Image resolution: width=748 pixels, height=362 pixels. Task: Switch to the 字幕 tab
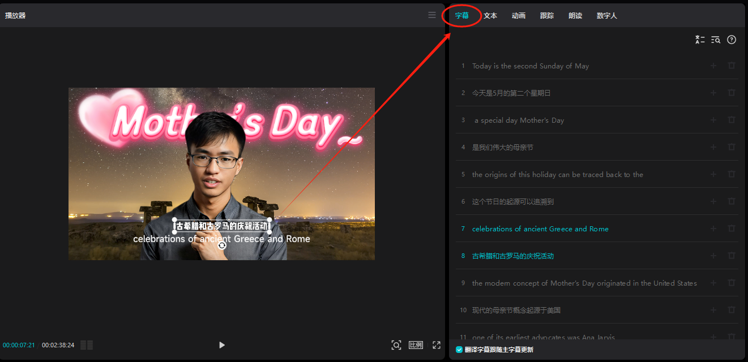click(x=462, y=16)
